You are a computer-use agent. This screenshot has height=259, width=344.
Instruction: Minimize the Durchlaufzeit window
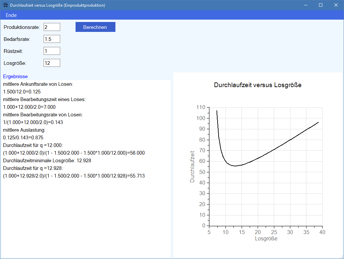(x=305, y=5)
